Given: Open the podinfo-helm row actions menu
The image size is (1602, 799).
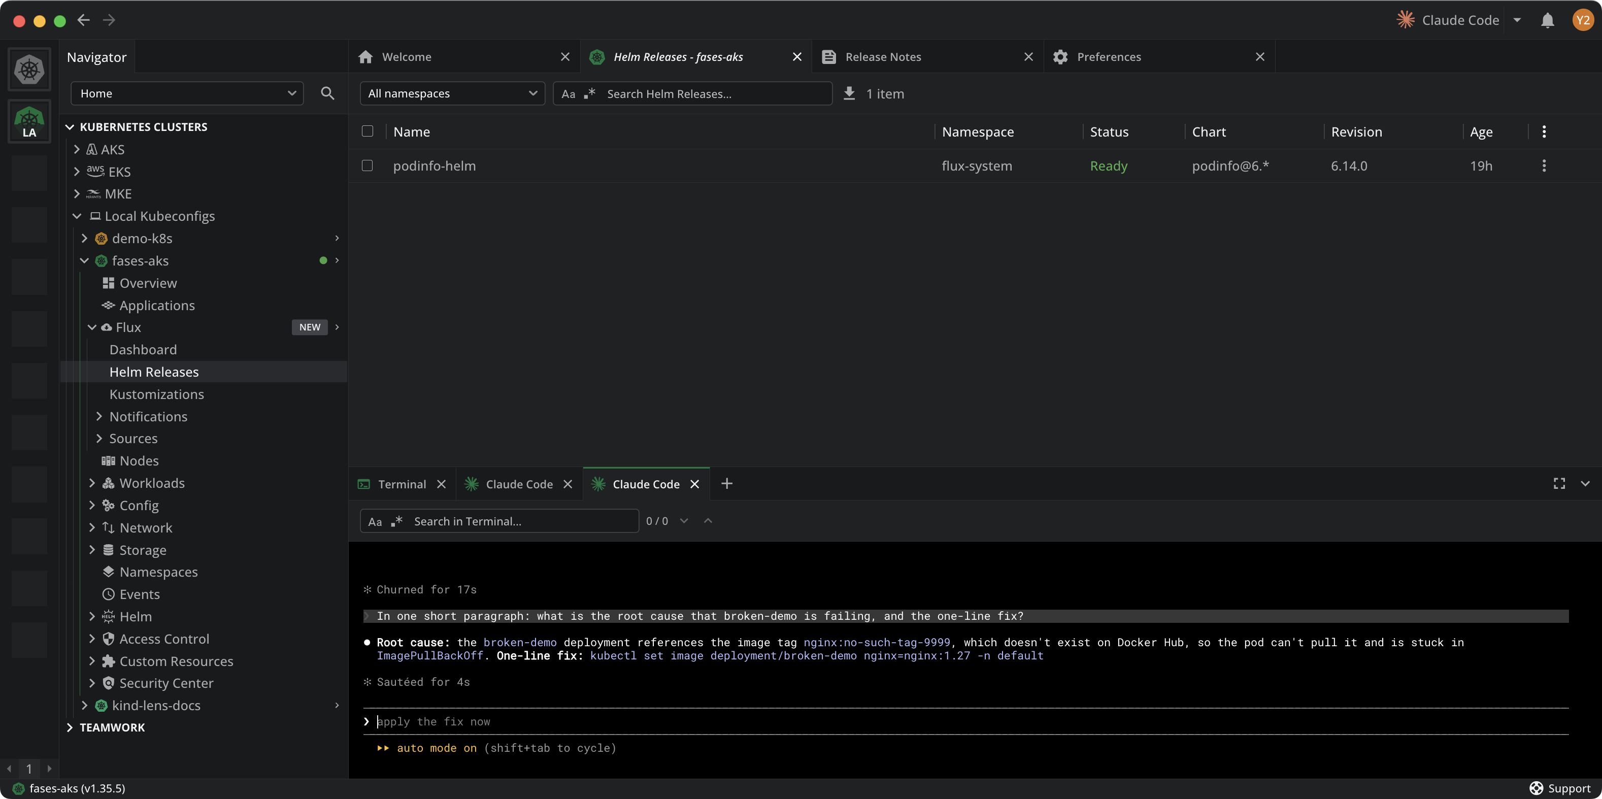Looking at the screenshot, I should tap(1544, 166).
